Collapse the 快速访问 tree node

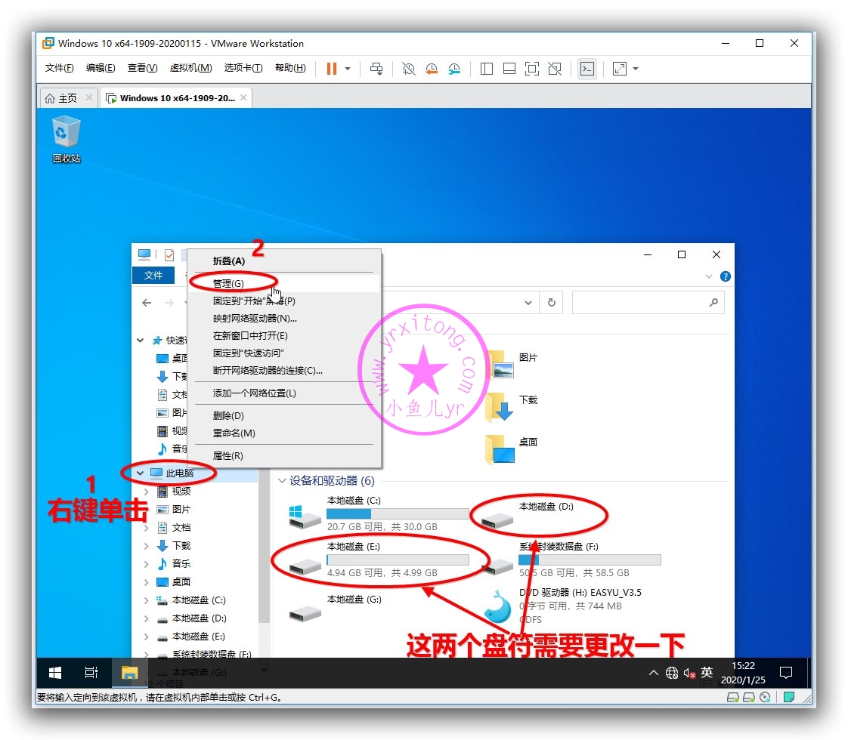(140, 341)
